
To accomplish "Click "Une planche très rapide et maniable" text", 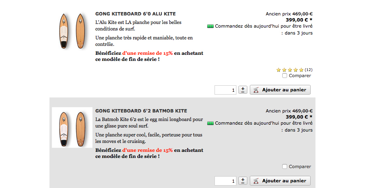I will [x=144, y=41].
